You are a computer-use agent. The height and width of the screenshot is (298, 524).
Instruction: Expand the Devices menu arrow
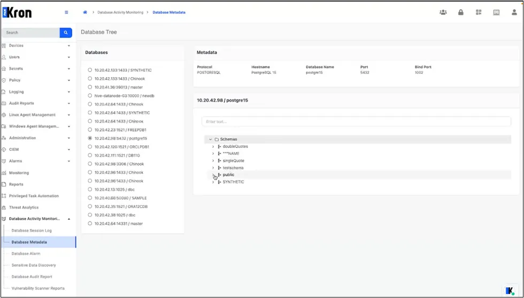[69, 46]
